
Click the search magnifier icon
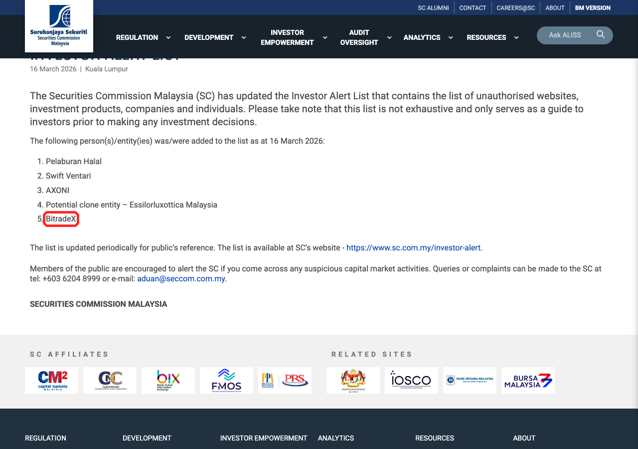pos(601,34)
